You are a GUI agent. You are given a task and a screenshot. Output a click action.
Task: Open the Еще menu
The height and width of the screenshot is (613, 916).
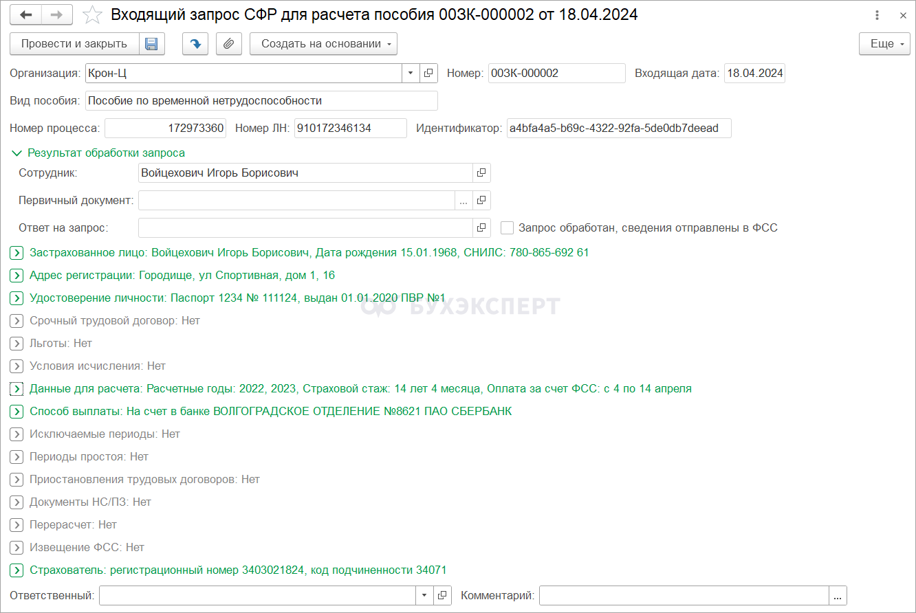click(x=884, y=44)
